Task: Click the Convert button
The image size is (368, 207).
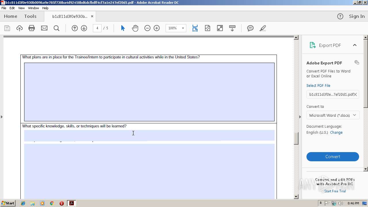Action: point(333,157)
